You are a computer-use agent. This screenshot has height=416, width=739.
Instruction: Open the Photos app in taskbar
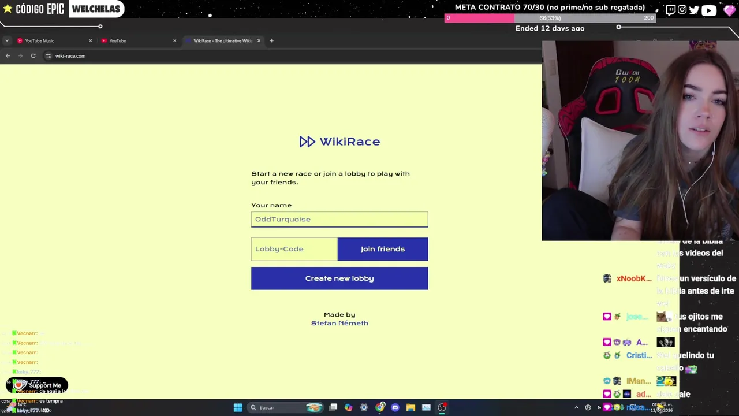[x=426, y=407]
